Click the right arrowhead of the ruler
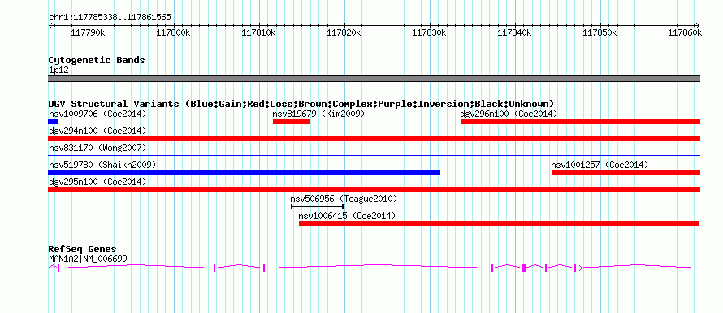The width and height of the screenshot is (723, 313). 698,25
